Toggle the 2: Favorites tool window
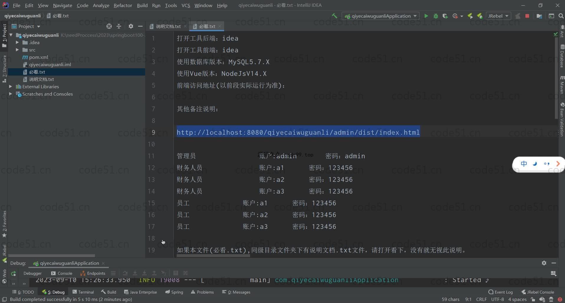 click(x=4, y=224)
